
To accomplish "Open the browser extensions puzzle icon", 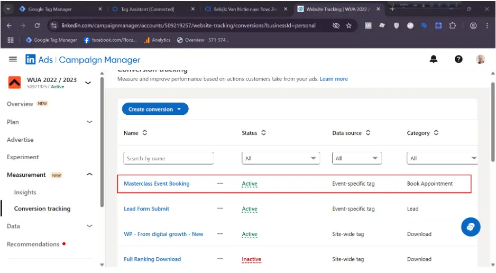I will tap(452, 25).
